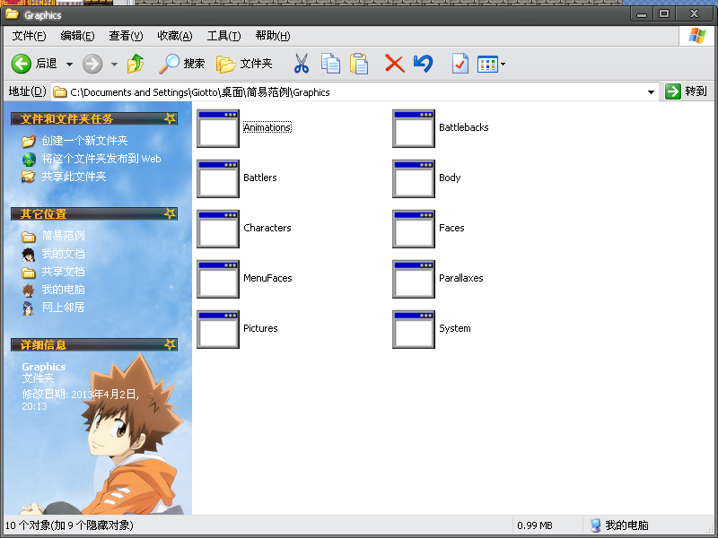
Task: Select the Characters folder icon
Action: tap(218, 229)
